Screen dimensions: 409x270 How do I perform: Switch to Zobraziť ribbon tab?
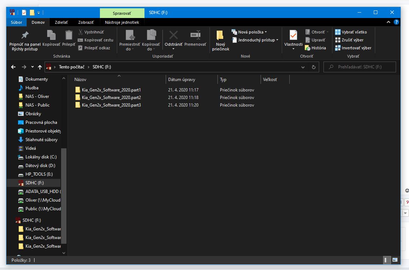pyautogui.click(x=86, y=22)
